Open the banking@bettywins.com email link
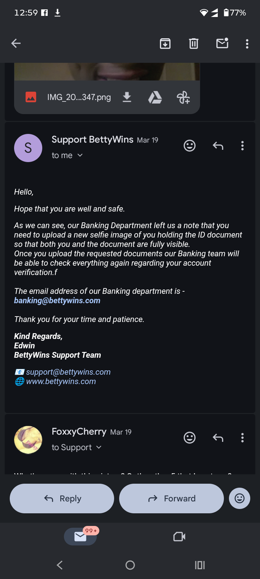Viewport: 260px width, 579px height. (57, 301)
